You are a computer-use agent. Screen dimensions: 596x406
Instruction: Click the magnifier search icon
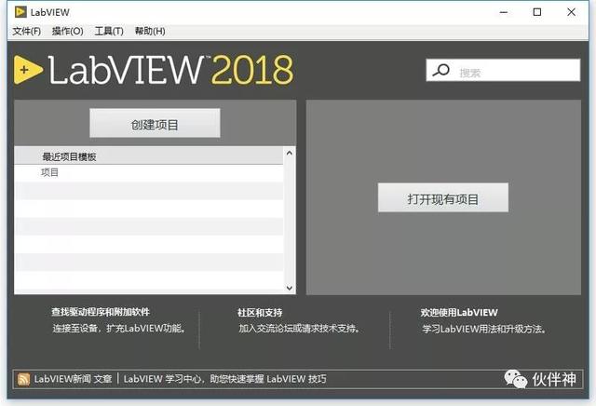point(440,71)
